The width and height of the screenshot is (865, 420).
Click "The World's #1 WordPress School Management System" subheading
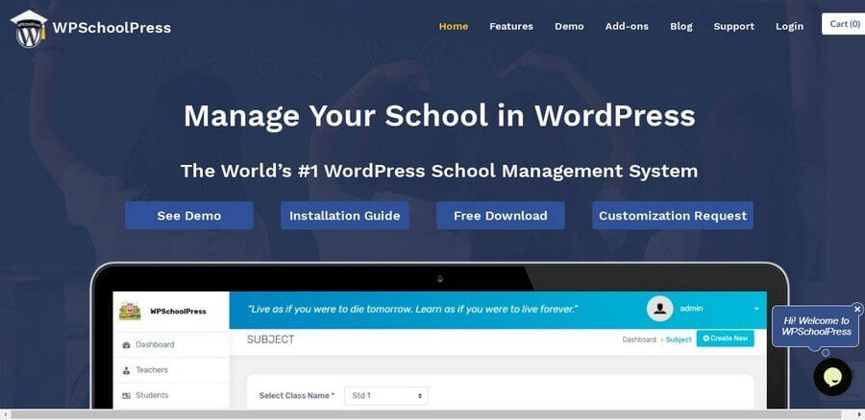[x=439, y=172]
